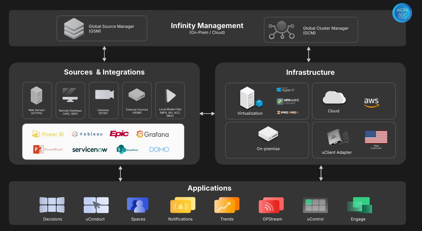Click the Tableau logo

pos(87,134)
